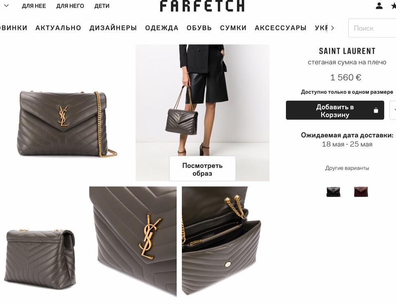Click the shopping bag icon on the cart button
The width and height of the screenshot is (396, 304).
tap(376, 110)
